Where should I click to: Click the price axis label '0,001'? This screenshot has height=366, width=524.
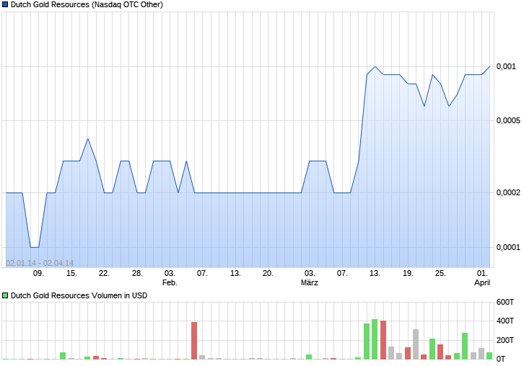tap(506, 66)
